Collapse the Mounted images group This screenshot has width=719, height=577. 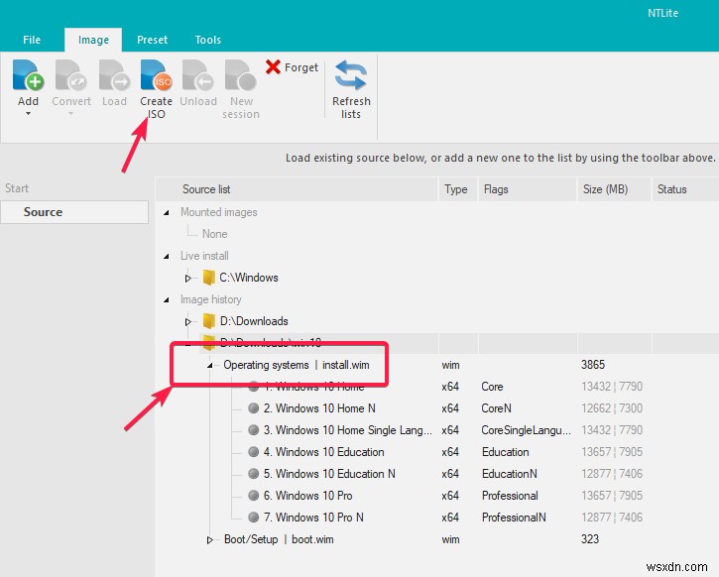point(167,212)
